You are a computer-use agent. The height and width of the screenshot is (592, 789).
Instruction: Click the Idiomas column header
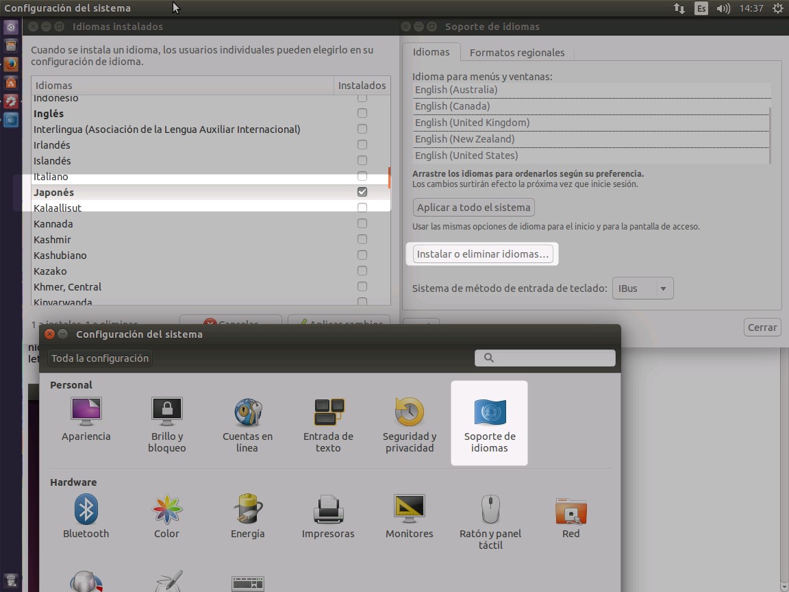point(182,86)
